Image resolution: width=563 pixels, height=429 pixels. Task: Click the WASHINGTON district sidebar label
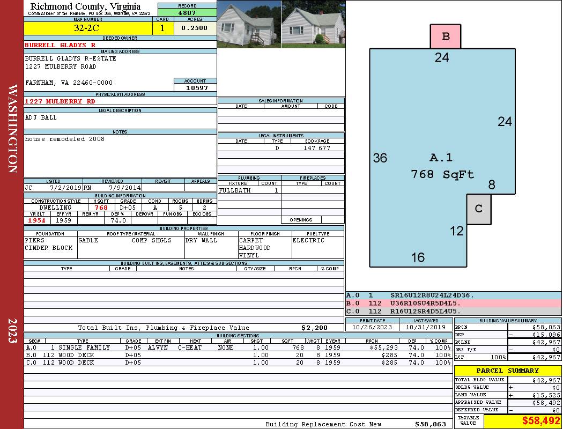click(12, 129)
